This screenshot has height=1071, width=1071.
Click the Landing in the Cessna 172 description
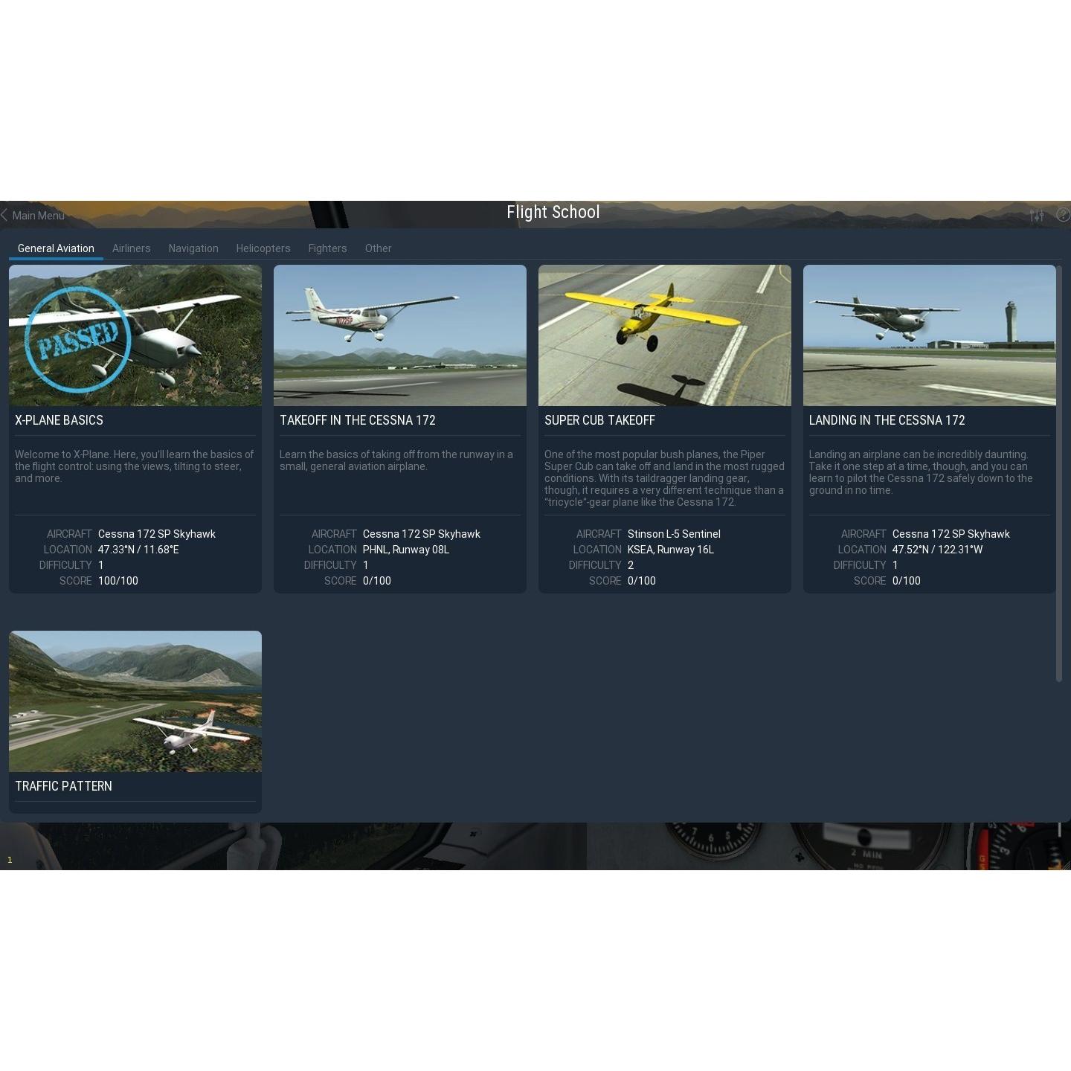click(921, 472)
